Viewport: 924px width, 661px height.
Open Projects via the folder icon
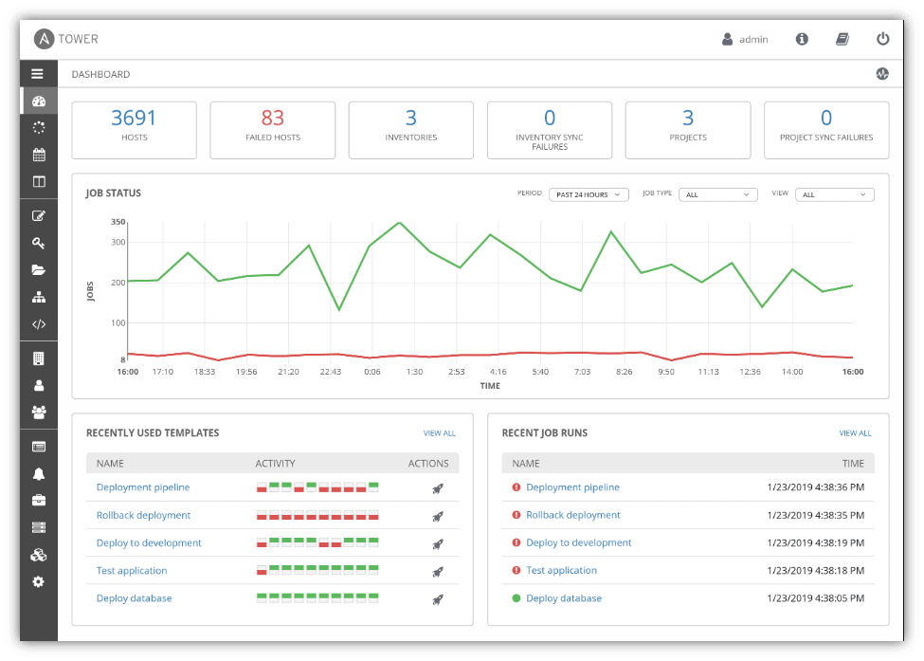(38, 269)
